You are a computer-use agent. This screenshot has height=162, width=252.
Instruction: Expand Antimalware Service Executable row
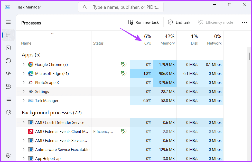click(x=24, y=149)
